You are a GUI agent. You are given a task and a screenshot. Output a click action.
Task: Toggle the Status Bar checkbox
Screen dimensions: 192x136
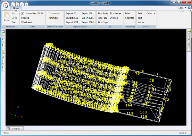click(23, 13)
